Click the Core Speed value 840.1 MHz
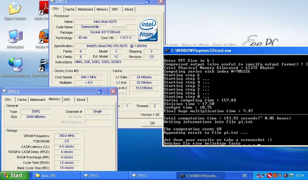This screenshot has width=308, height=180. pyautogui.click(x=89, y=77)
